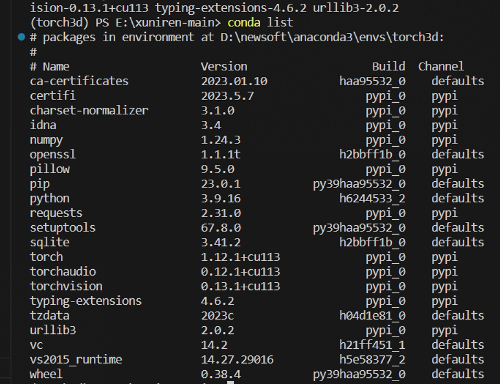Click version '2023.01.10' of ca-certificates
500x384 pixels.
coord(234,81)
